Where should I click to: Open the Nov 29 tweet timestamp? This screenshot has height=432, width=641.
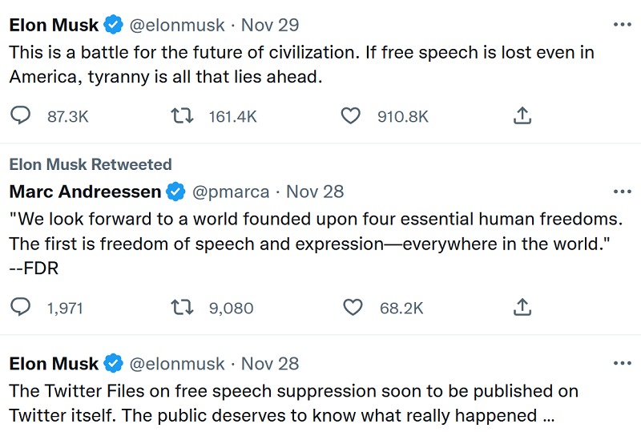click(270, 25)
